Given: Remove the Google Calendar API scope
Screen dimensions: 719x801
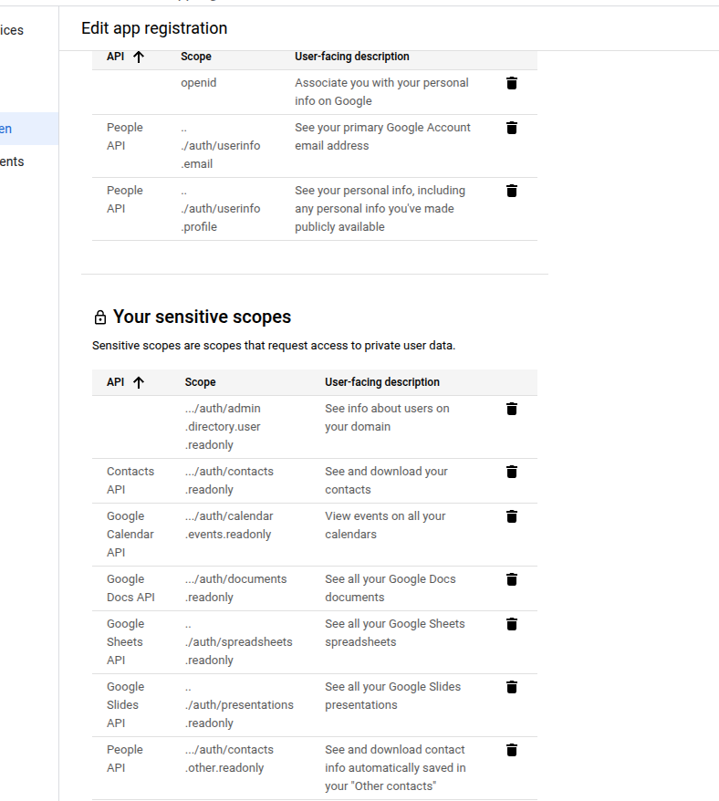Looking at the screenshot, I should [x=512, y=516].
